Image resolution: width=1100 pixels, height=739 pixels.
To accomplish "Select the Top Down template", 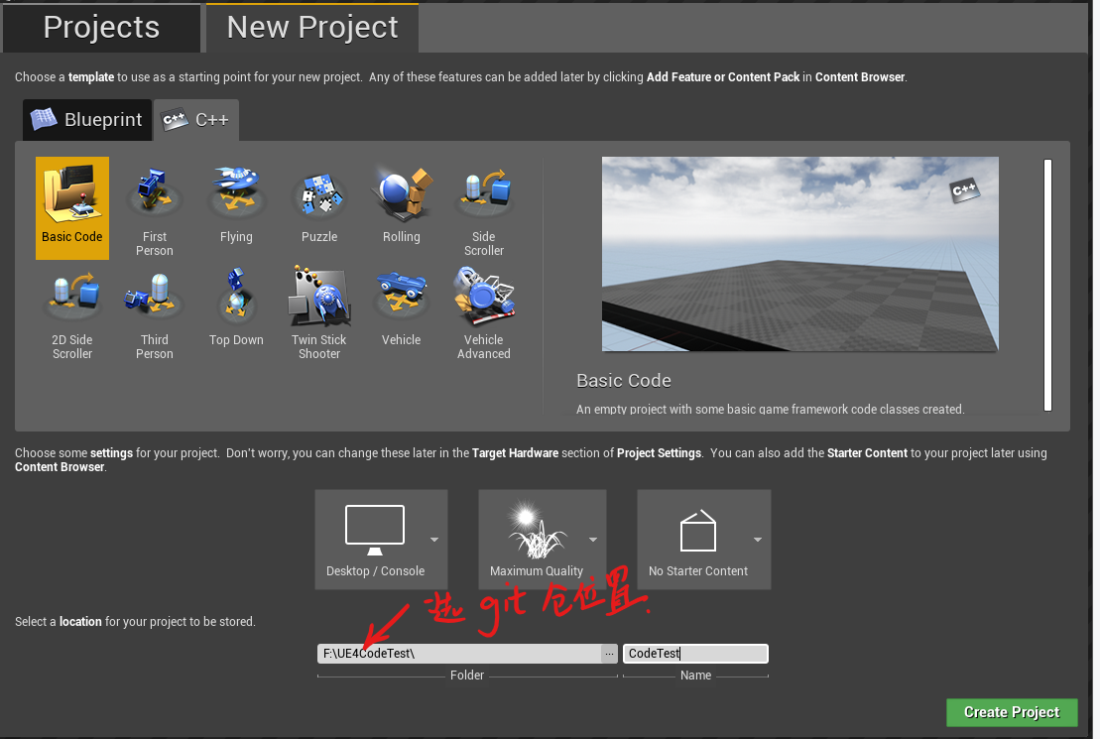I will 236,303.
